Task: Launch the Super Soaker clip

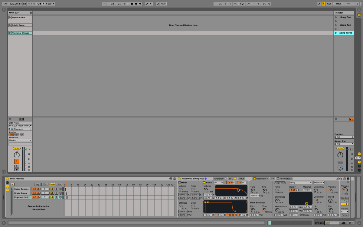Action: pos(10,17)
